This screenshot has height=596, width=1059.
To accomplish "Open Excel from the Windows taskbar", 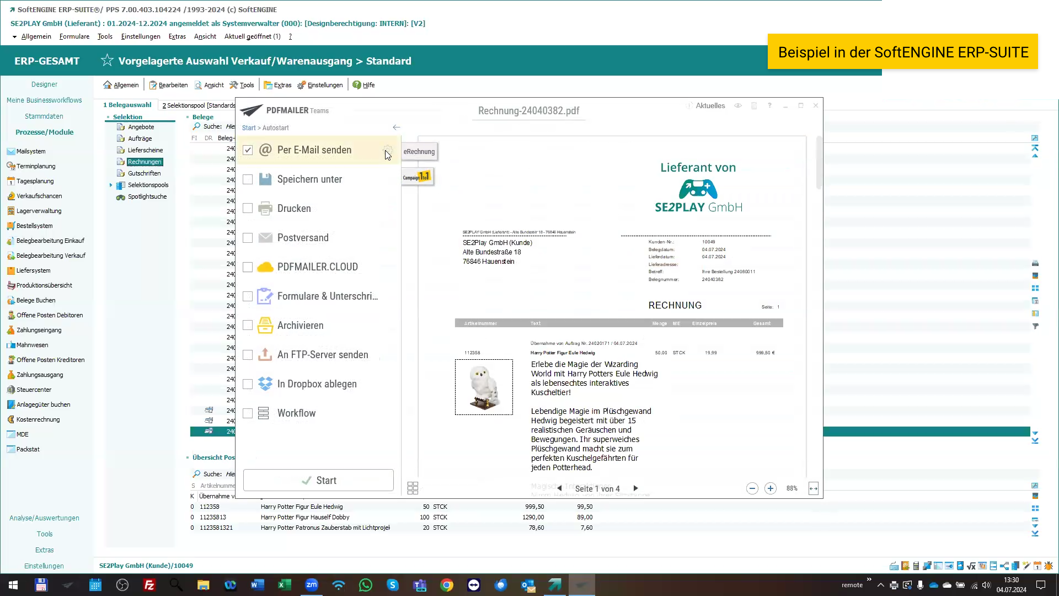I will click(x=285, y=585).
